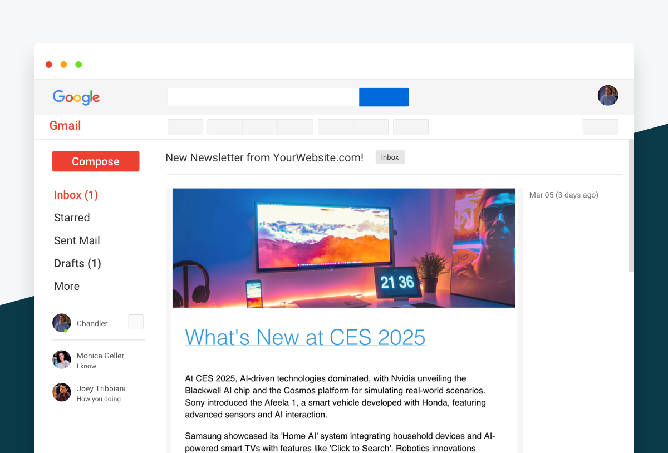
Task: Open the Gmail home via the Gmail logo
Action: tap(65, 126)
